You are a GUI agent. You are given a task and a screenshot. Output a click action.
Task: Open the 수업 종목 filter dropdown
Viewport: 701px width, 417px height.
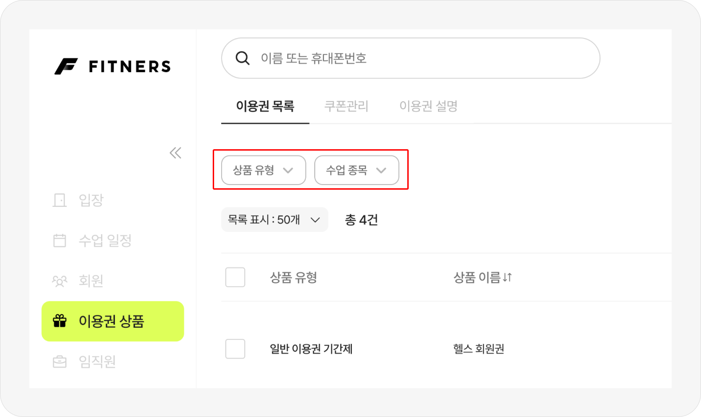point(357,170)
